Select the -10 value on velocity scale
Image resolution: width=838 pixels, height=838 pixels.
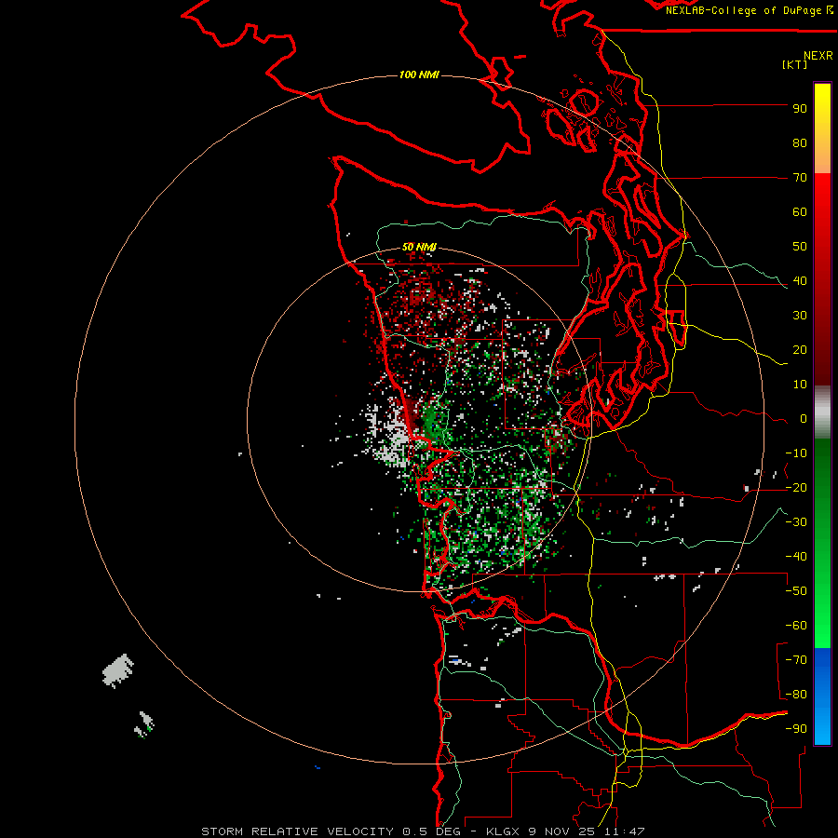tap(796, 453)
